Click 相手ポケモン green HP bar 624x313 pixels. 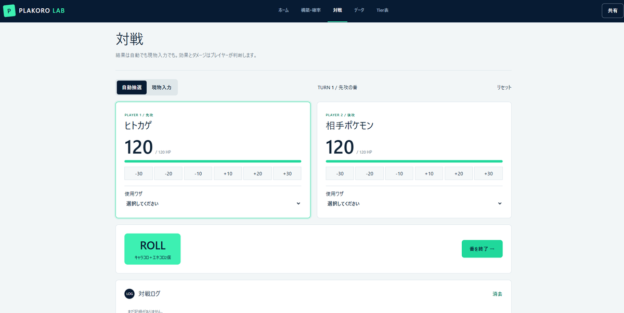click(x=414, y=161)
